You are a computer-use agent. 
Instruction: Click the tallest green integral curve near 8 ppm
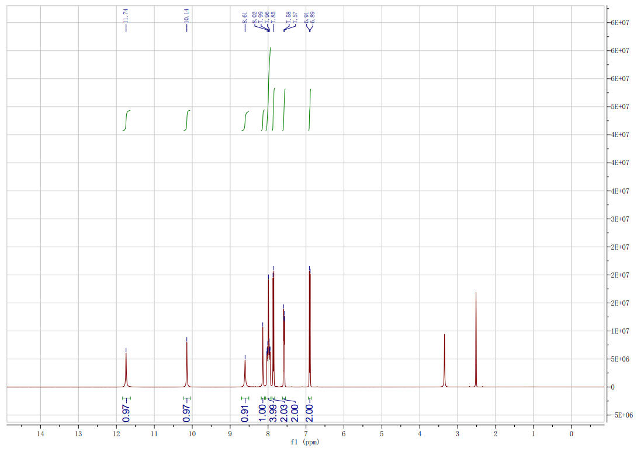tap(269, 89)
